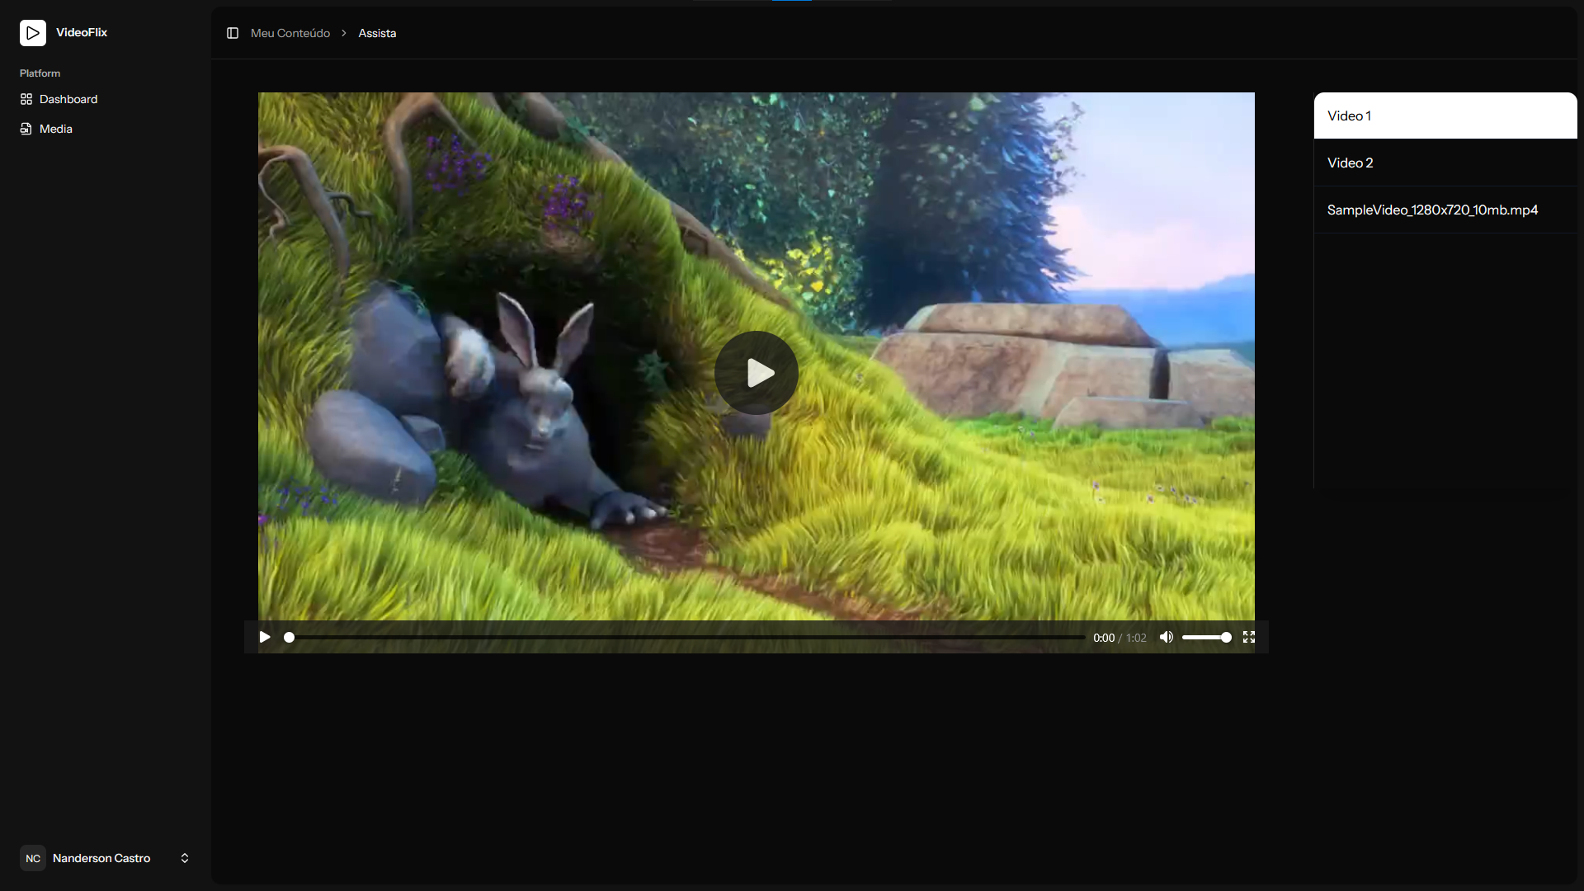Click the Platform section label
Screen dimensions: 1584x891
coord(40,73)
